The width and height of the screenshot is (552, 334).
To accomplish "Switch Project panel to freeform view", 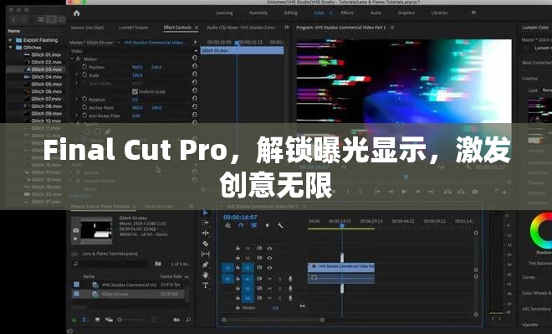I will point(109,320).
